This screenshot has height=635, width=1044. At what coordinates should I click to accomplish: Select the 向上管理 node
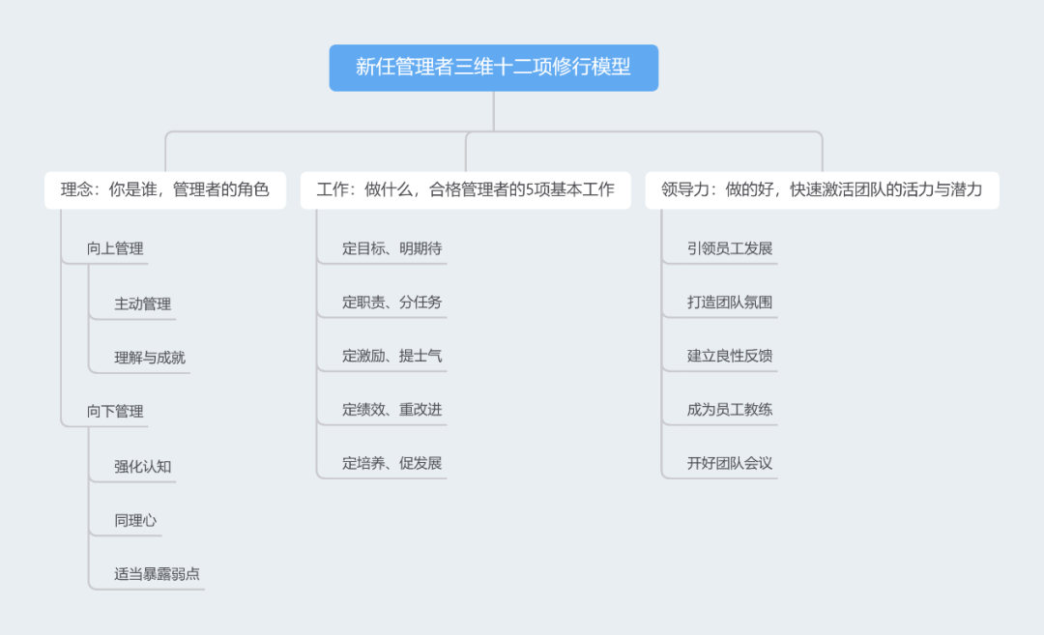click(x=115, y=249)
